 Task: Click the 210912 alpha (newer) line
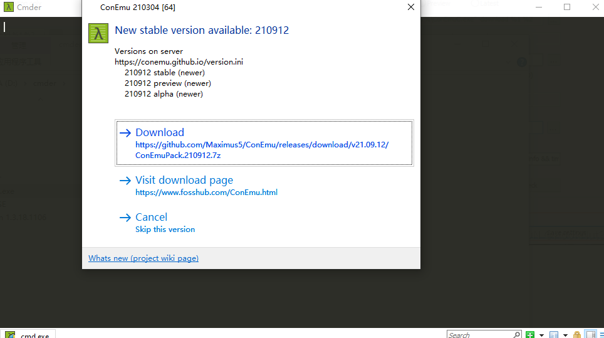[x=164, y=94]
